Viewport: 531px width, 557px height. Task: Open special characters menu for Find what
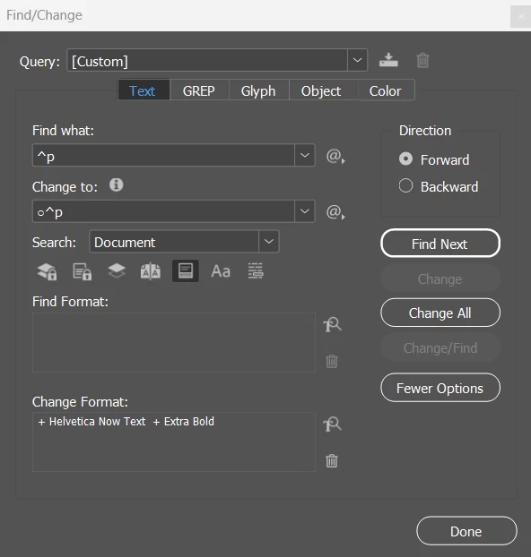[x=335, y=156]
